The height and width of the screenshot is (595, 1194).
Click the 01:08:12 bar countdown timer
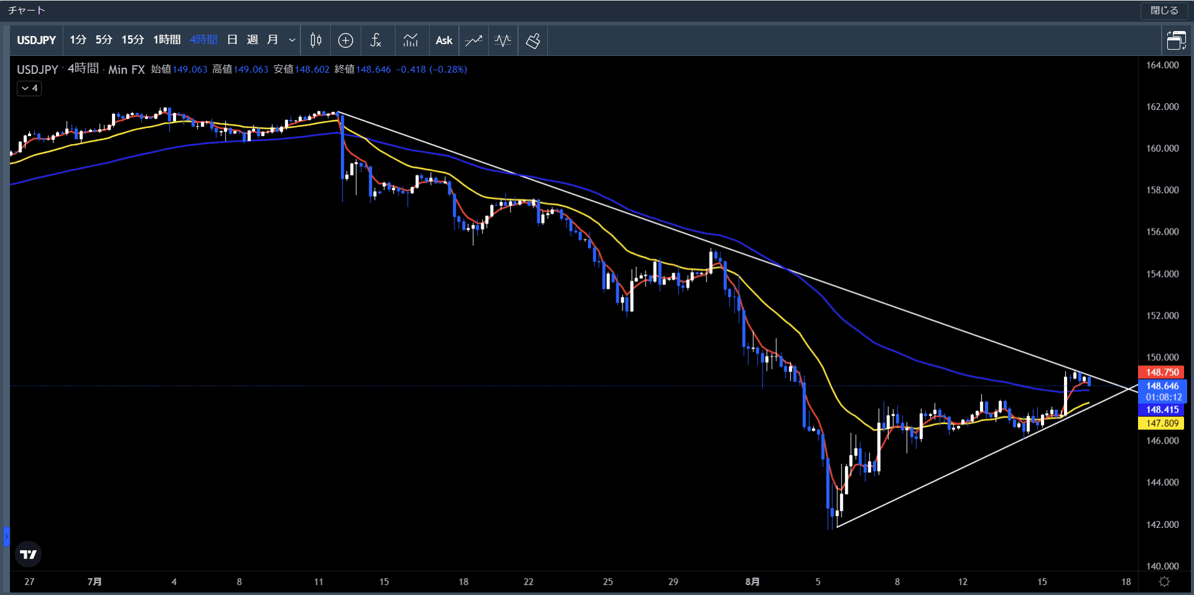pos(1164,397)
